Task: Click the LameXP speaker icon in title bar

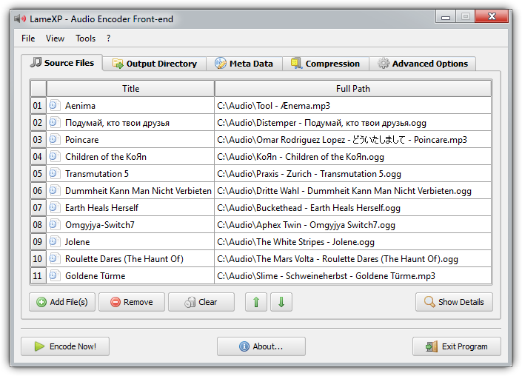Action: [20, 19]
